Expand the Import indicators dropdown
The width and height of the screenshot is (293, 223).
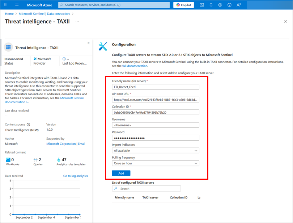[156, 150]
